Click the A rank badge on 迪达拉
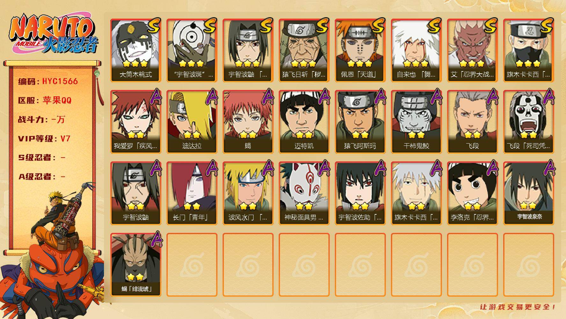 pyautogui.click(x=210, y=97)
